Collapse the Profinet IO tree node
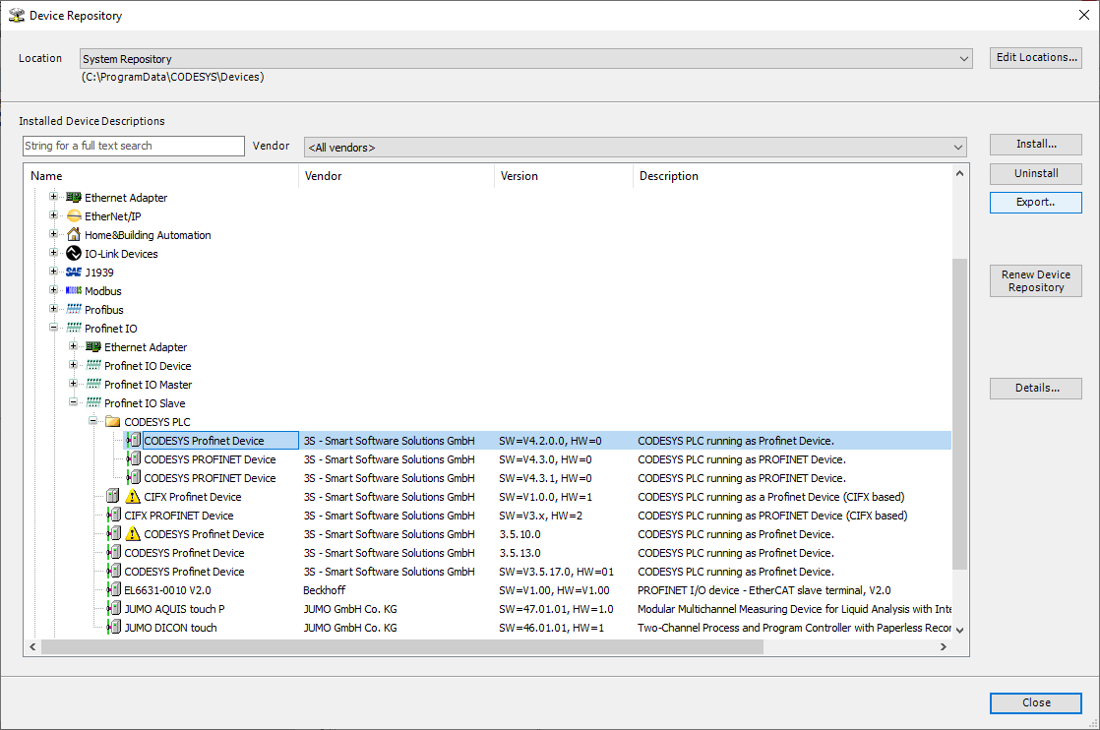 pyautogui.click(x=54, y=329)
